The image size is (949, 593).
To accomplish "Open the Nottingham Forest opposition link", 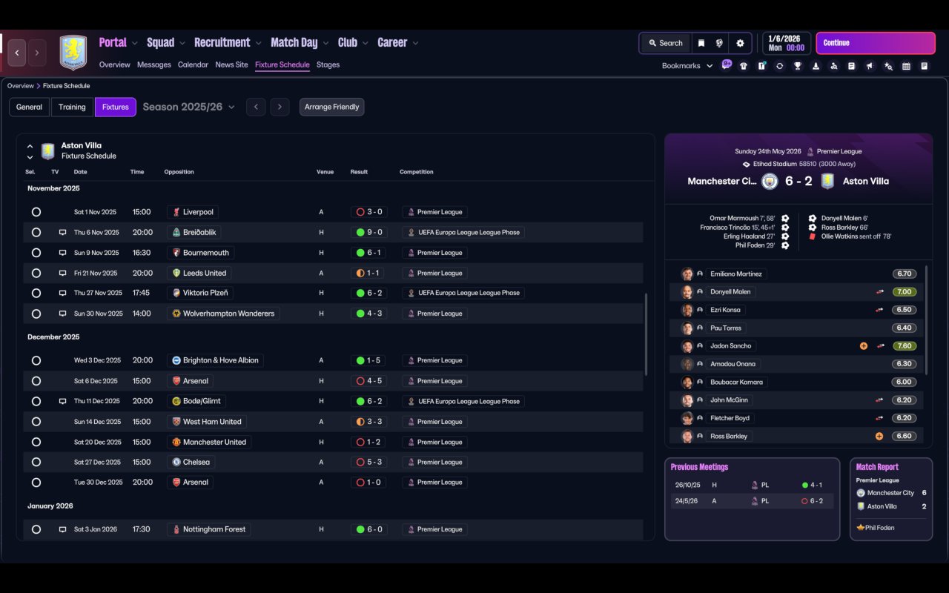I will tap(209, 529).
